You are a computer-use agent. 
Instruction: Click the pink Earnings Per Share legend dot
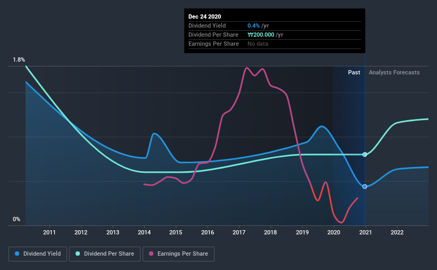(x=151, y=254)
